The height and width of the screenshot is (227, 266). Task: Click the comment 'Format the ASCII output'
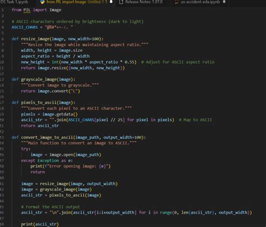pos(51,207)
